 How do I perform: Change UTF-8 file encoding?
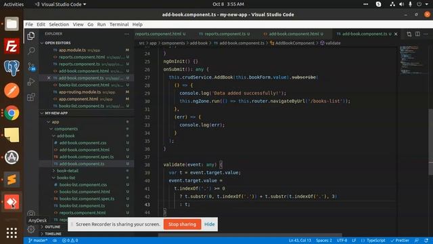click(x=342, y=241)
